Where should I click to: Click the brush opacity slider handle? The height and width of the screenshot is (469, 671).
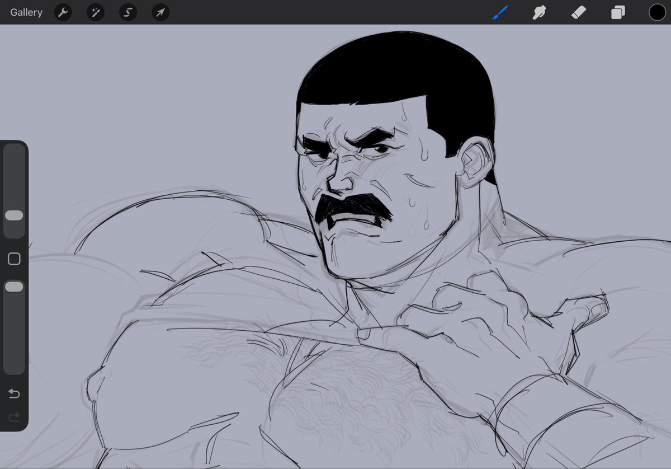click(x=14, y=287)
